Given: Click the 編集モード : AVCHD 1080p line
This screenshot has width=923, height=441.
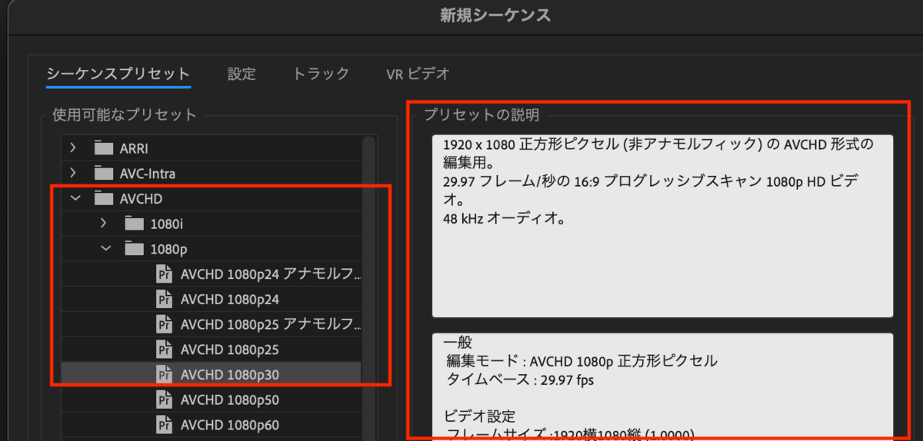Looking at the screenshot, I should (581, 360).
